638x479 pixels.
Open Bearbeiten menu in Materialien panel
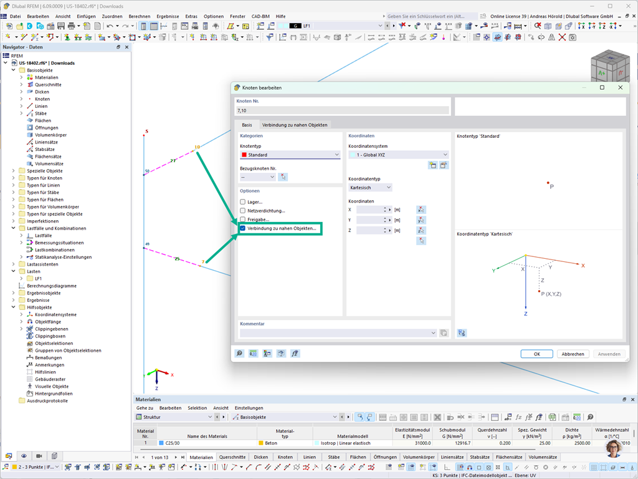click(x=170, y=408)
